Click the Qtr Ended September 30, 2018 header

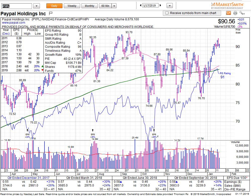(196, 178)
